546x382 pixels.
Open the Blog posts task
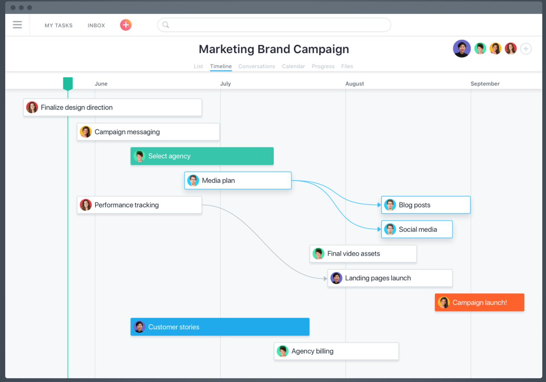426,205
